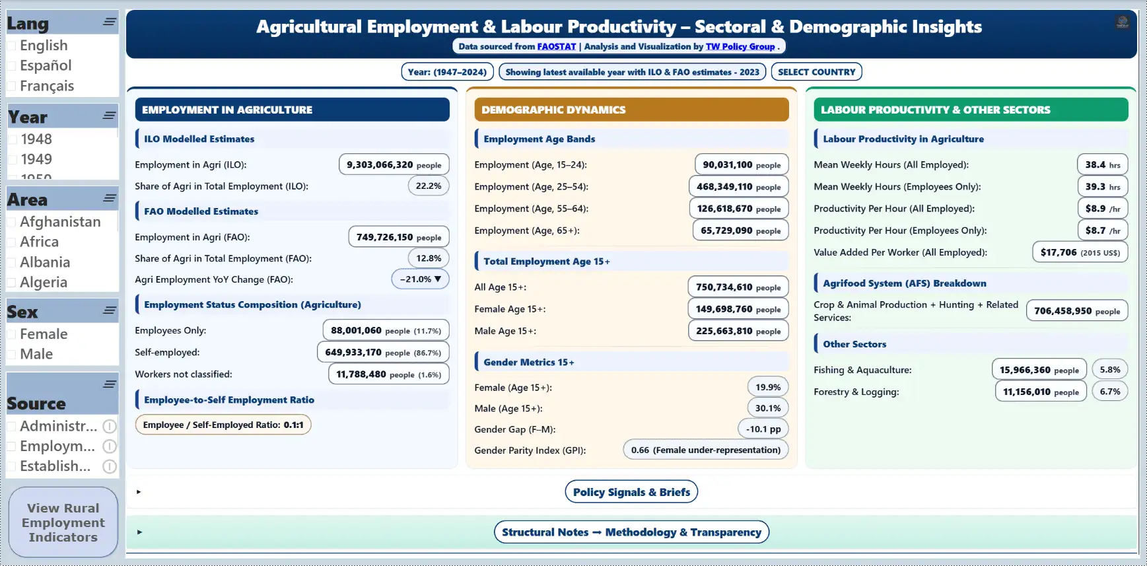Click the info icon beside Administr... source
The height and width of the screenshot is (566, 1147).
point(110,426)
